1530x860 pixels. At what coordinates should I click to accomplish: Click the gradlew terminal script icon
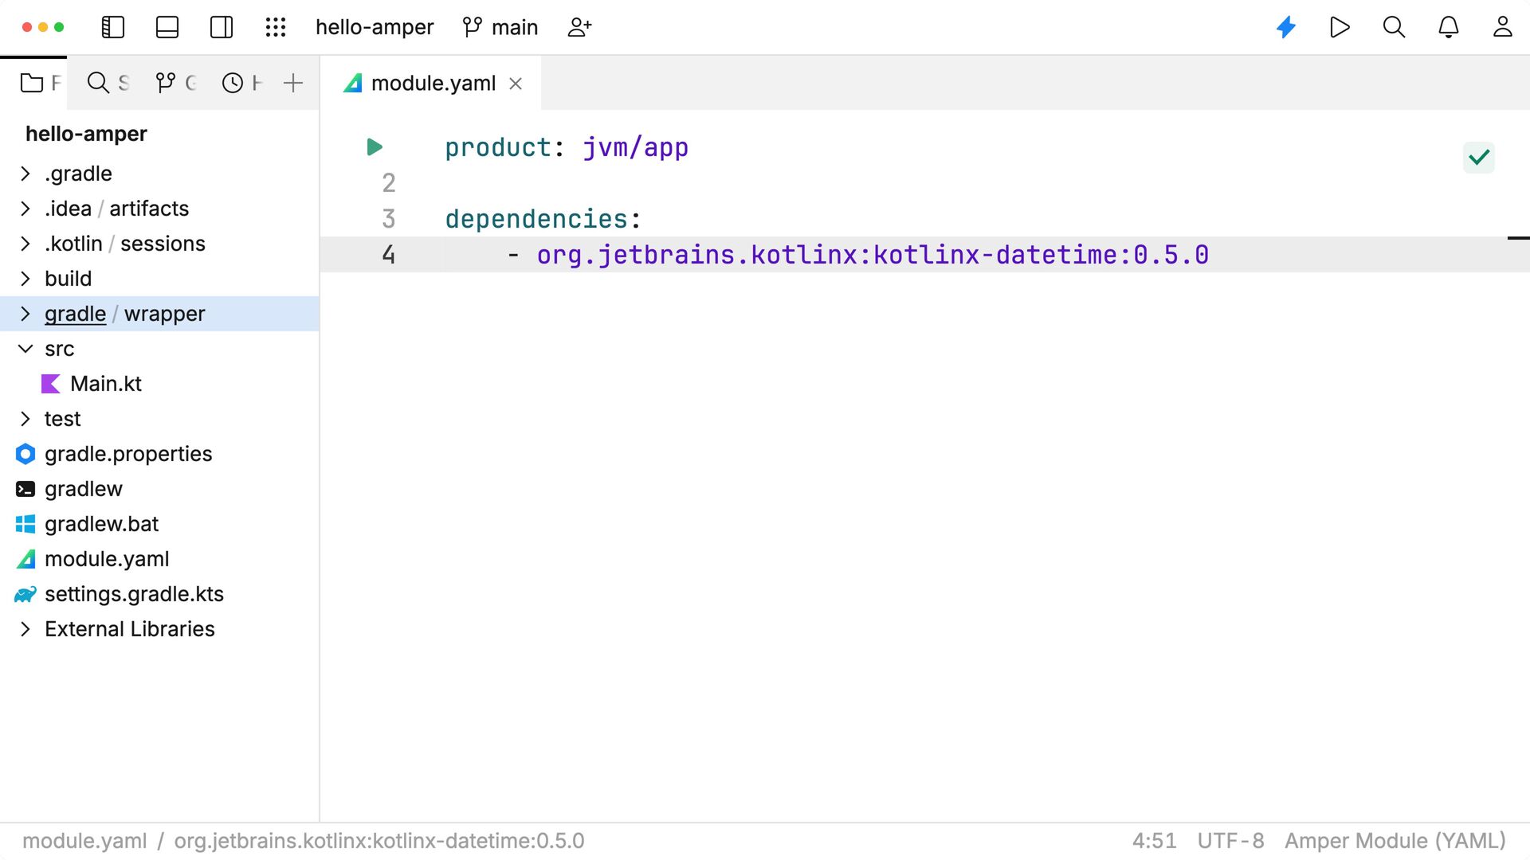coord(25,489)
